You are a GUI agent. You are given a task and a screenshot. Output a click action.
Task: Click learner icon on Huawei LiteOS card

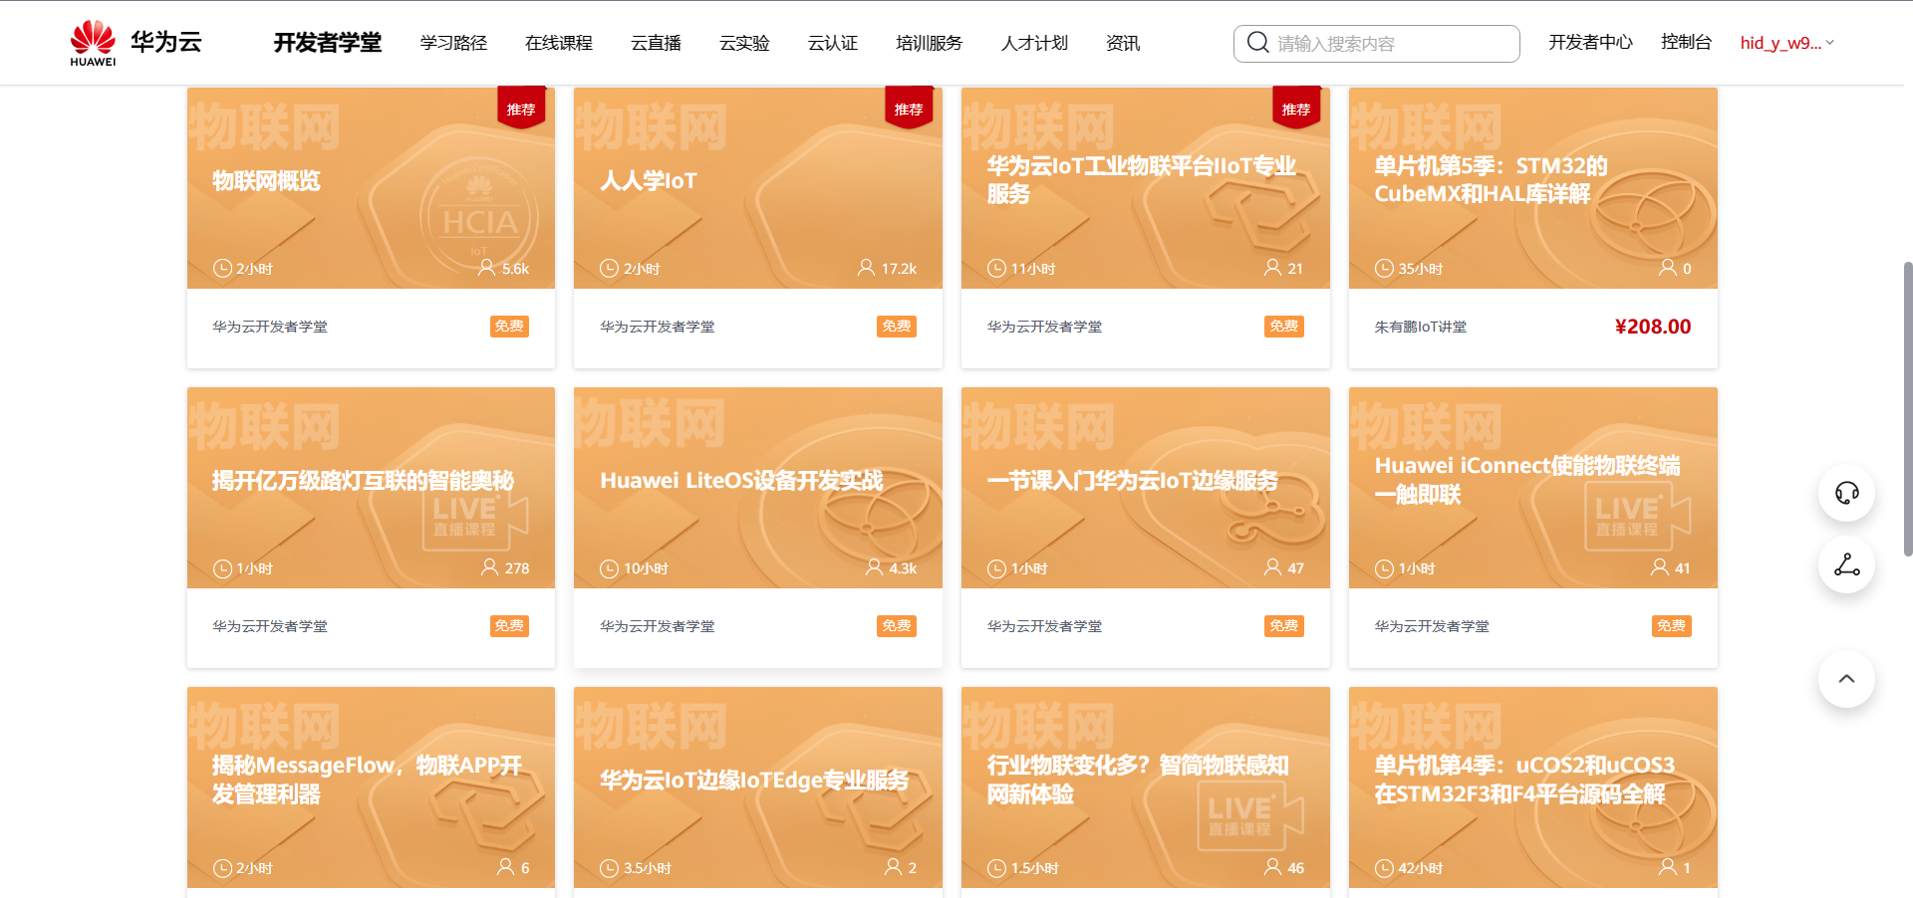[x=874, y=567]
